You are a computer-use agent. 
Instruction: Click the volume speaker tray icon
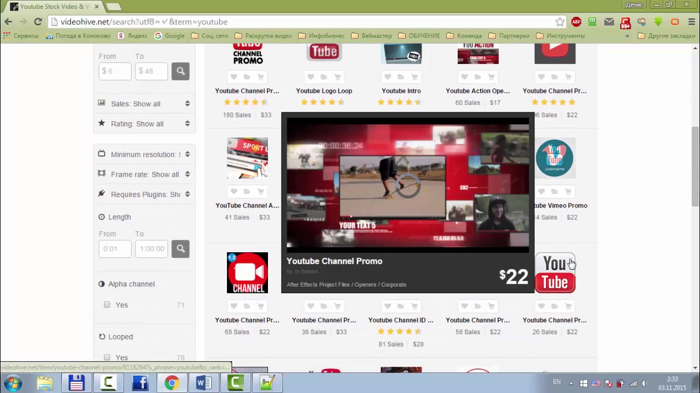(x=645, y=383)
